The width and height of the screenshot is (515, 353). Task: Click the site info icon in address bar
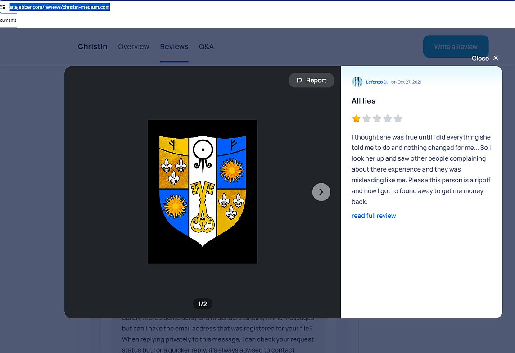click(x=3, y=7)
